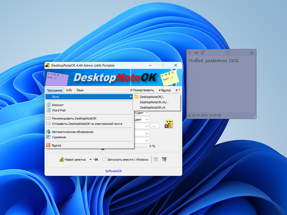
Task: Click the red Выход power icon
Action: tap(48, 145)
